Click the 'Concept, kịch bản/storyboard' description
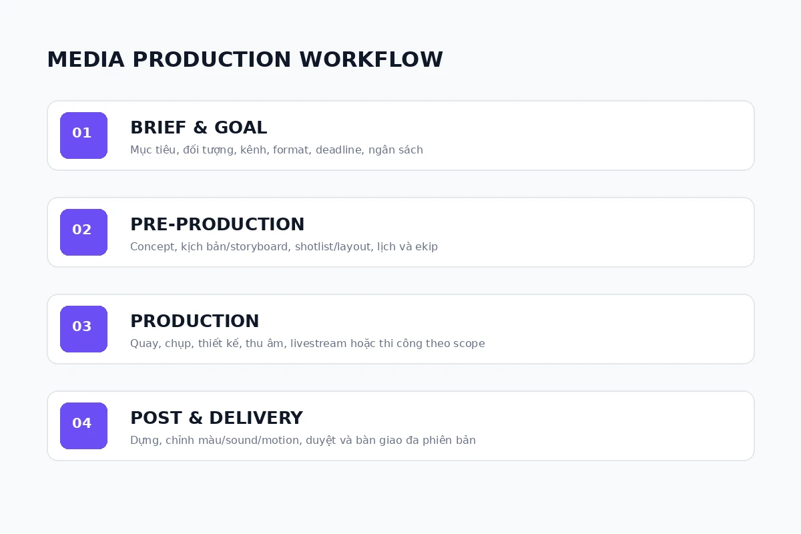Screen dimensions: 801x534 point(284,246)
